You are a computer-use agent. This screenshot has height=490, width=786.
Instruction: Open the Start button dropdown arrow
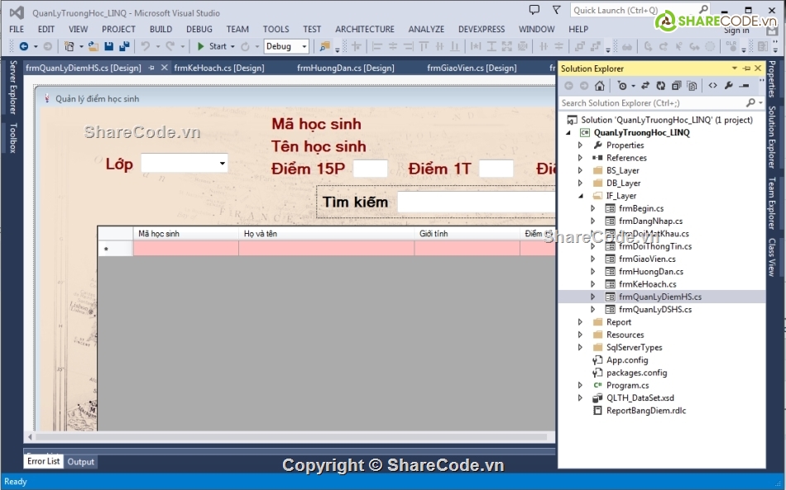pyautogui.click(x=232, y=46)
